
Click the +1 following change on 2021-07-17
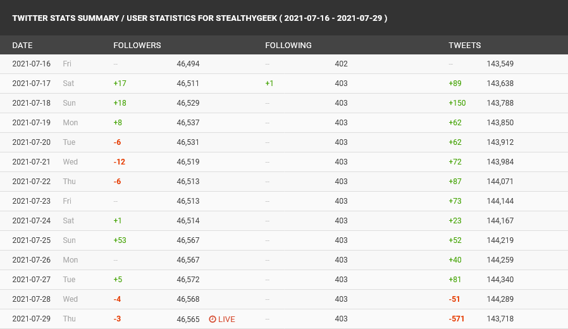point(269,84)
